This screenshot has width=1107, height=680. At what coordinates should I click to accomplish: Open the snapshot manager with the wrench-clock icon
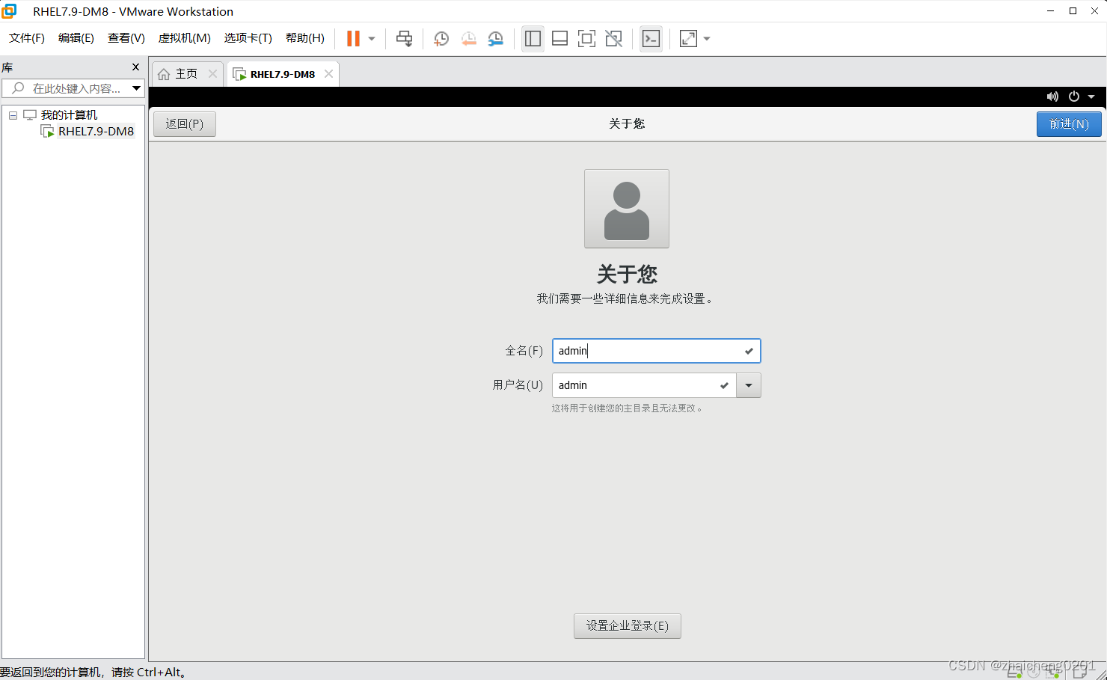tap(496, 39)
